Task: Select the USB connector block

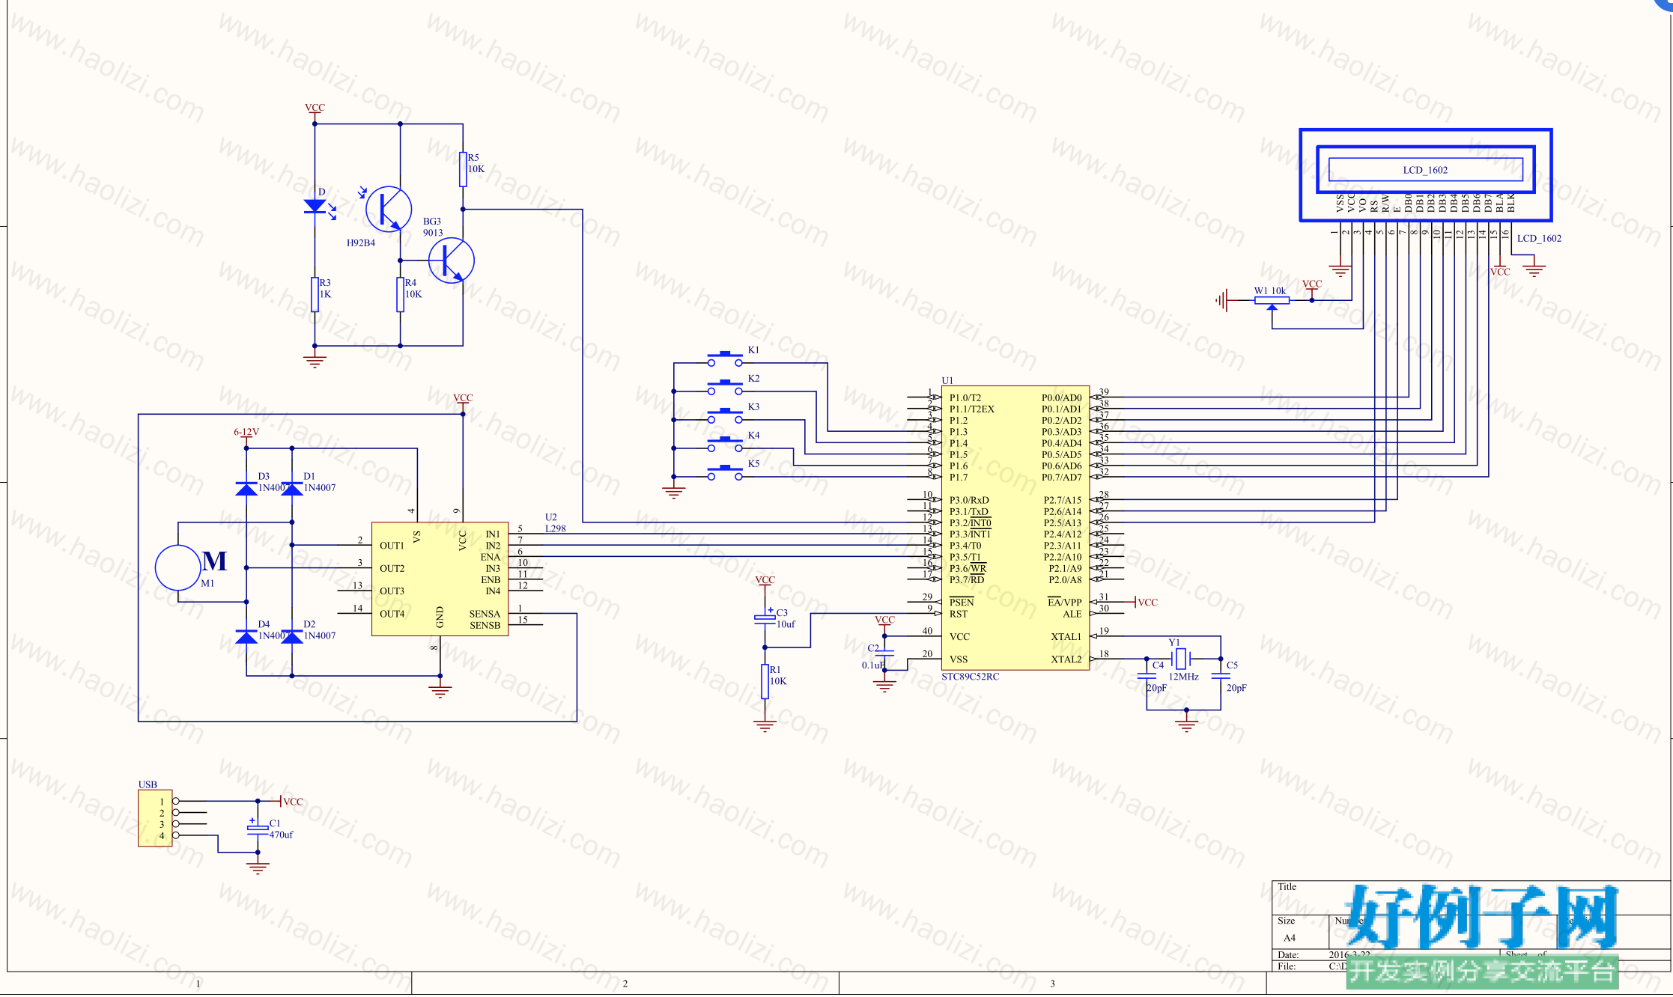Action: click(x=155, y=818)
